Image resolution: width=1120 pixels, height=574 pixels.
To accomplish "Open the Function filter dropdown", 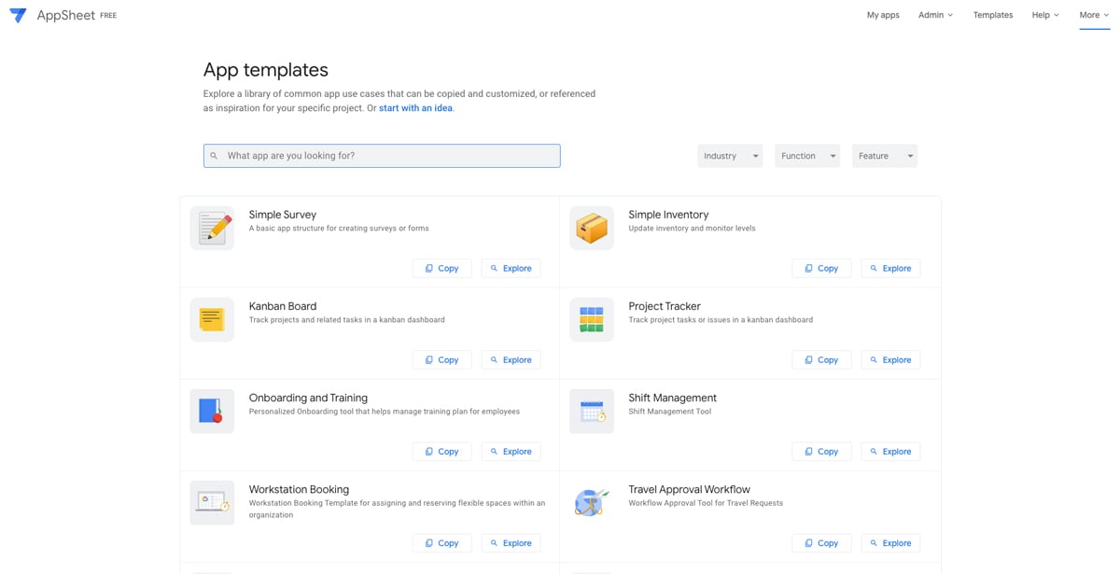I will click(x=807, y=156).
